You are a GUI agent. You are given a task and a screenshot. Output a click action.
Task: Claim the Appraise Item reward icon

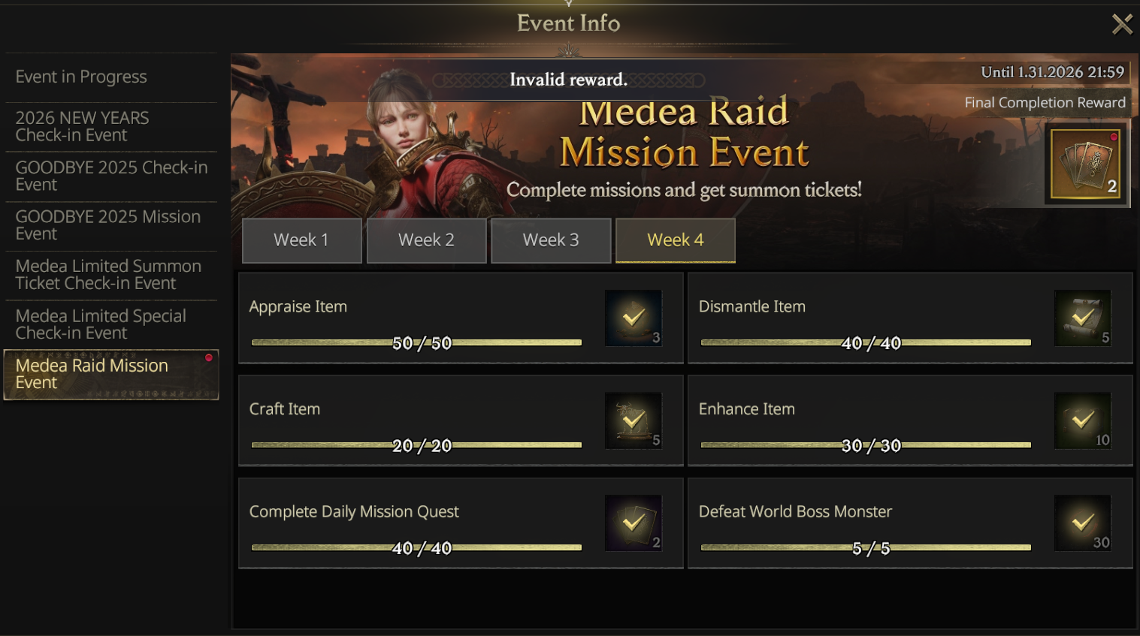[x=634, y=318]
